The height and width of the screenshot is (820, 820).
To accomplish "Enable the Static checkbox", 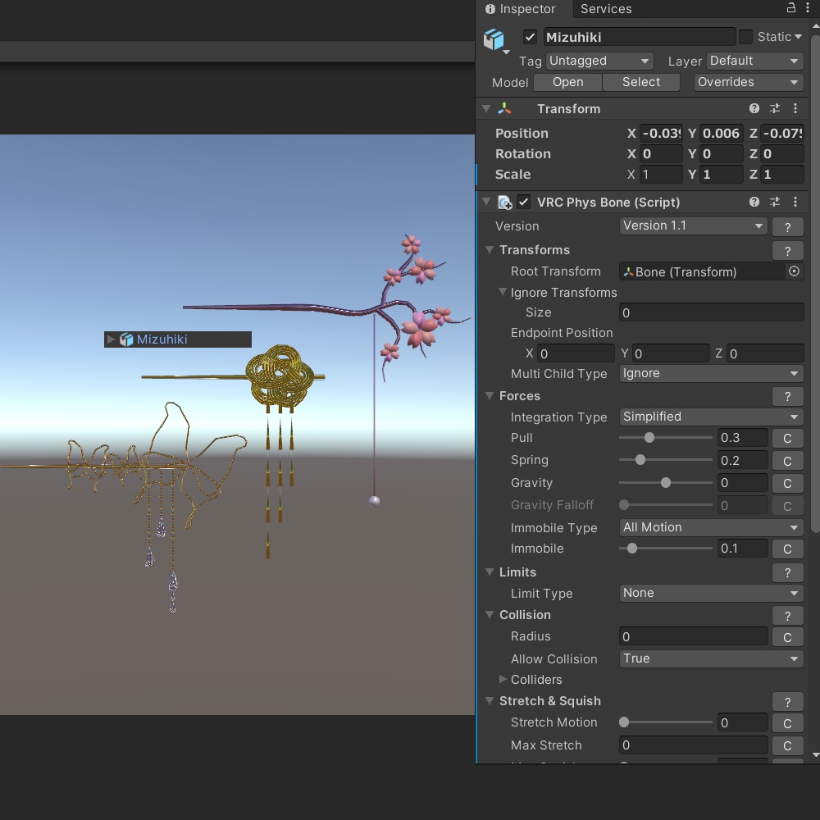I will pos(745,36).
